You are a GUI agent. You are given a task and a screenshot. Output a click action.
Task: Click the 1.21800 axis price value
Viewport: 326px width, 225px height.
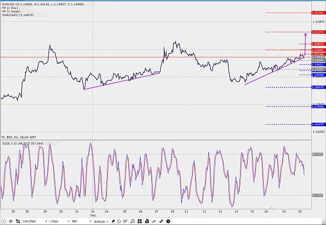[318, 21]
